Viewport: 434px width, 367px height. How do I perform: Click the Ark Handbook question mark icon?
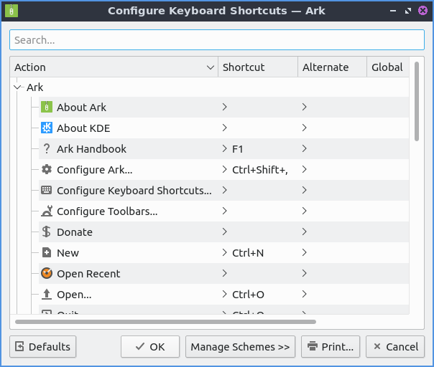point(47,149)
